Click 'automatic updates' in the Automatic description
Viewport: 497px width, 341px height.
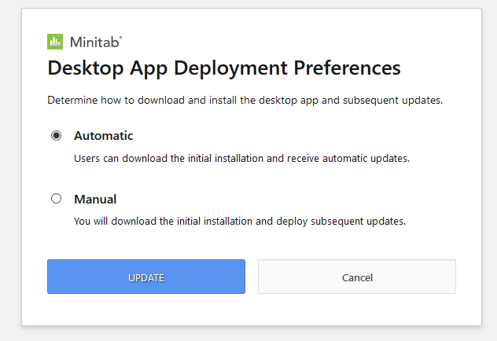point(366,158)
